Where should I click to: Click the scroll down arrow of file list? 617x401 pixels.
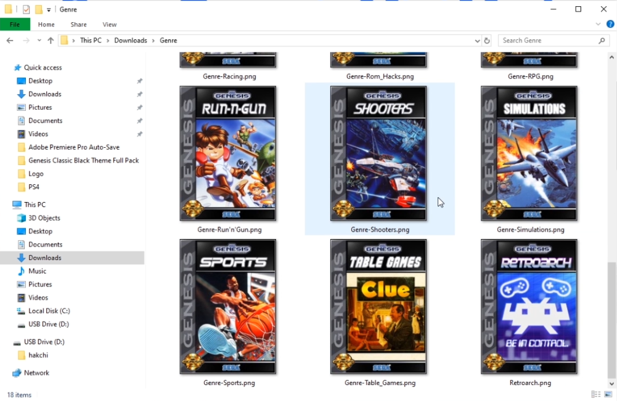611,384
